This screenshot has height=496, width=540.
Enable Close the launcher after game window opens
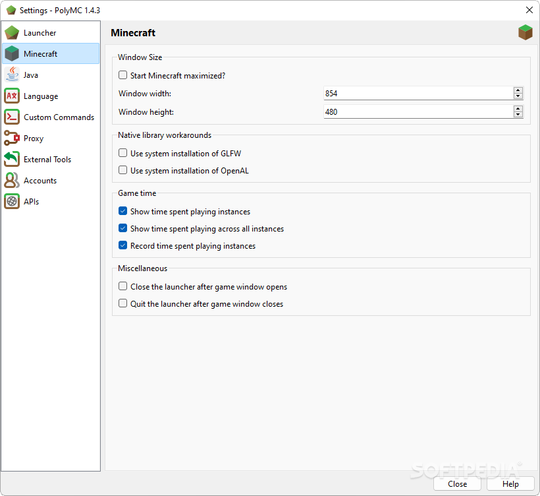click(122, 286)
